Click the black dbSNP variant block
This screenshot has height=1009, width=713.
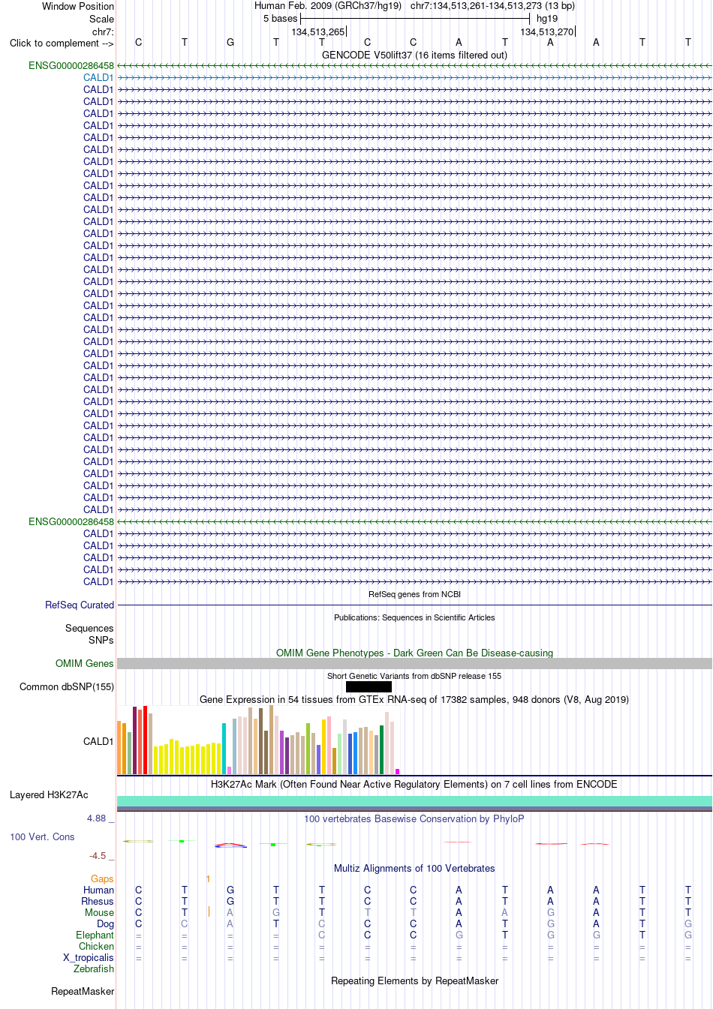369,686
